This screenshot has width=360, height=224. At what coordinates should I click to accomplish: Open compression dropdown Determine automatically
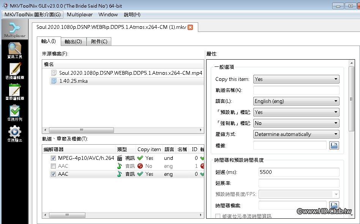tap(296, 134)
